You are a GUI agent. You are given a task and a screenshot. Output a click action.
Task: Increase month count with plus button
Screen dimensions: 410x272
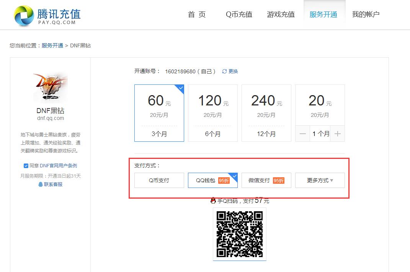click(x=338, y=134)
